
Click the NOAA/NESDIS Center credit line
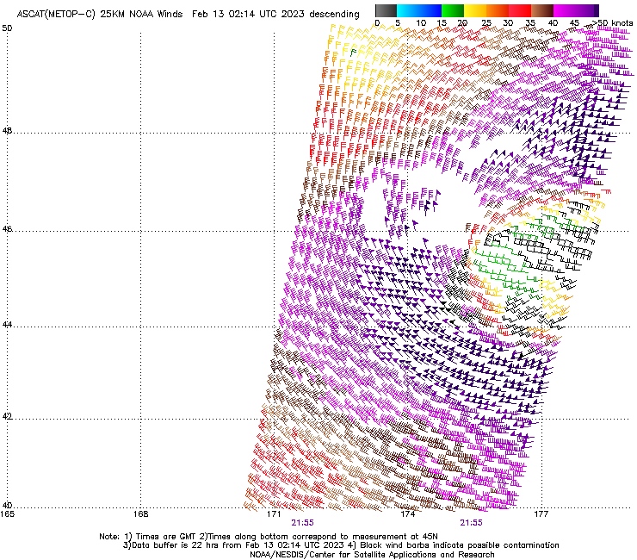point(372,555)
